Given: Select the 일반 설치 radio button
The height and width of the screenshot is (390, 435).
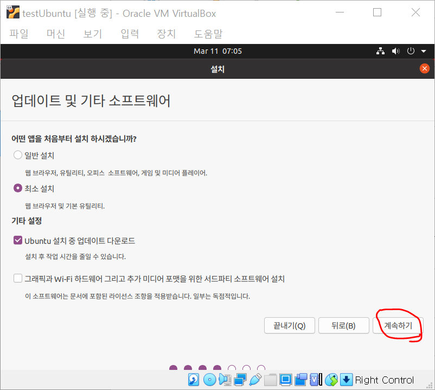Looking at the screenshot, I should (18, 155).
